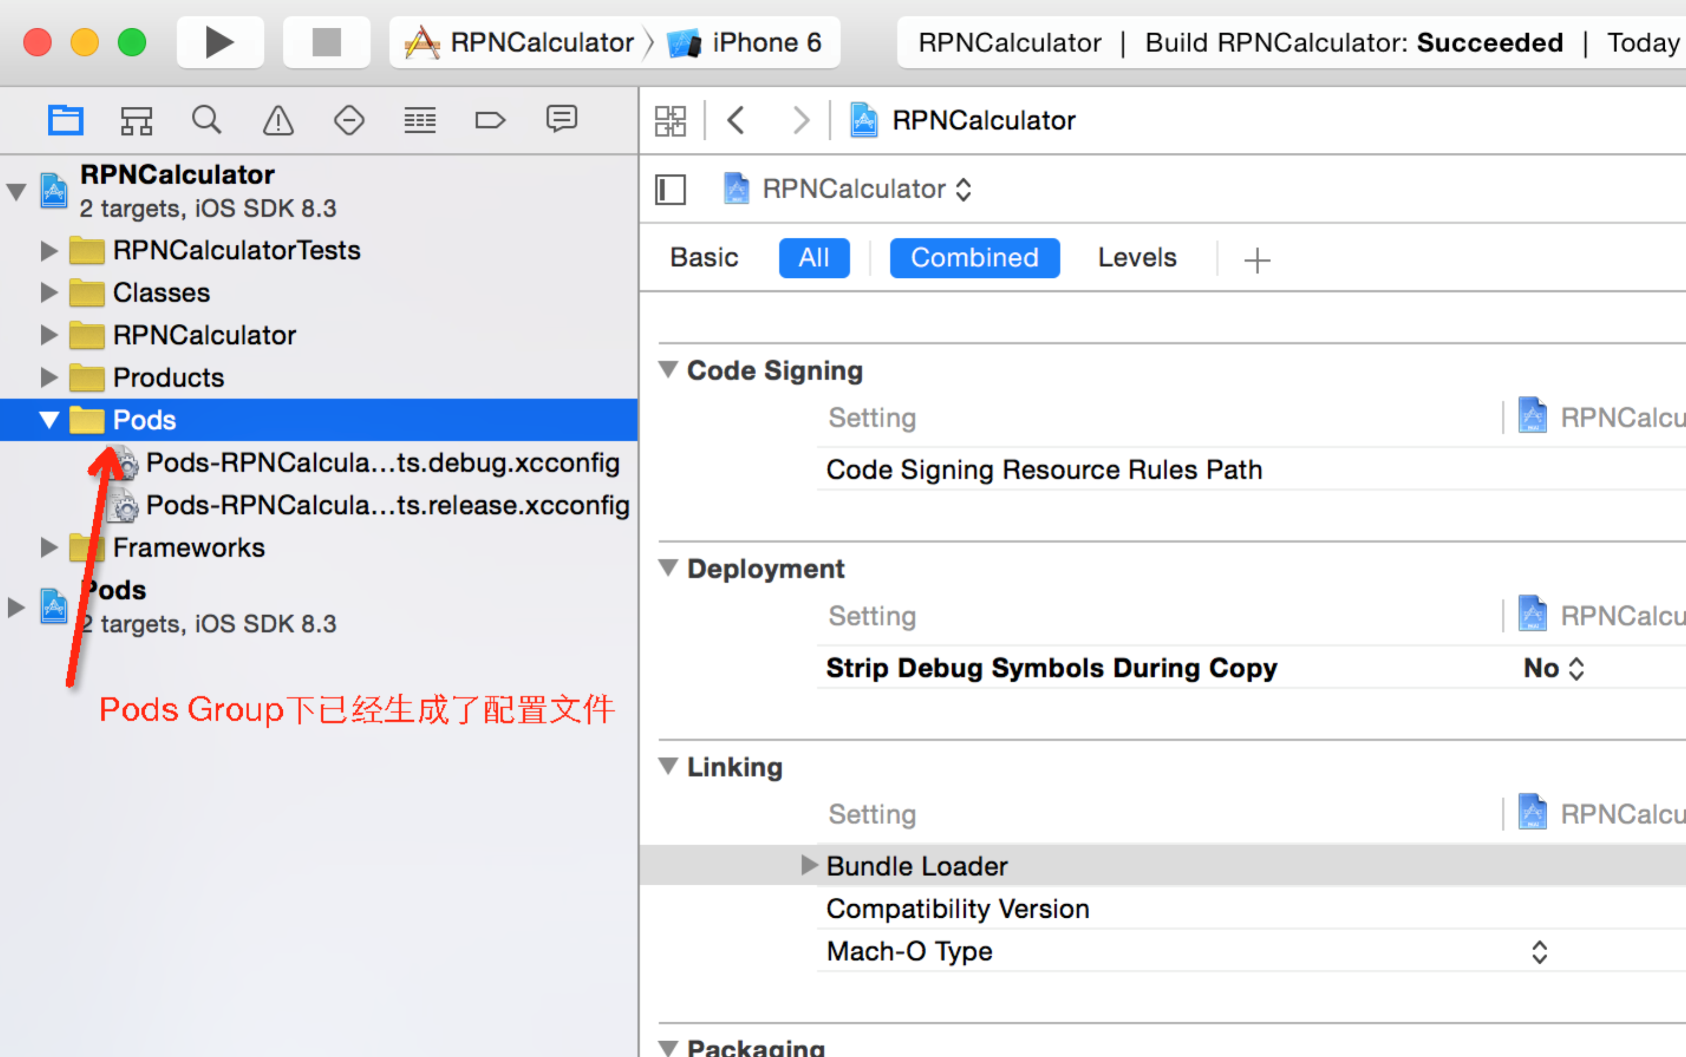Expand the RPNCalculator group folder
1686x1057 pixels.
pyautogui.click(x=48, y=336)
